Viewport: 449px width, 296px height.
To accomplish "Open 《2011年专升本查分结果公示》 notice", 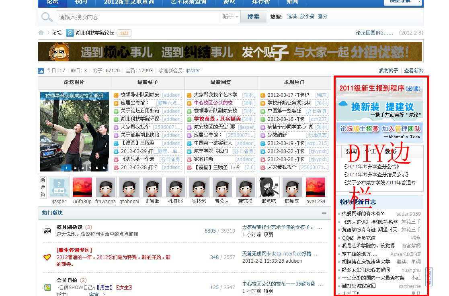I will coord(376,174).
